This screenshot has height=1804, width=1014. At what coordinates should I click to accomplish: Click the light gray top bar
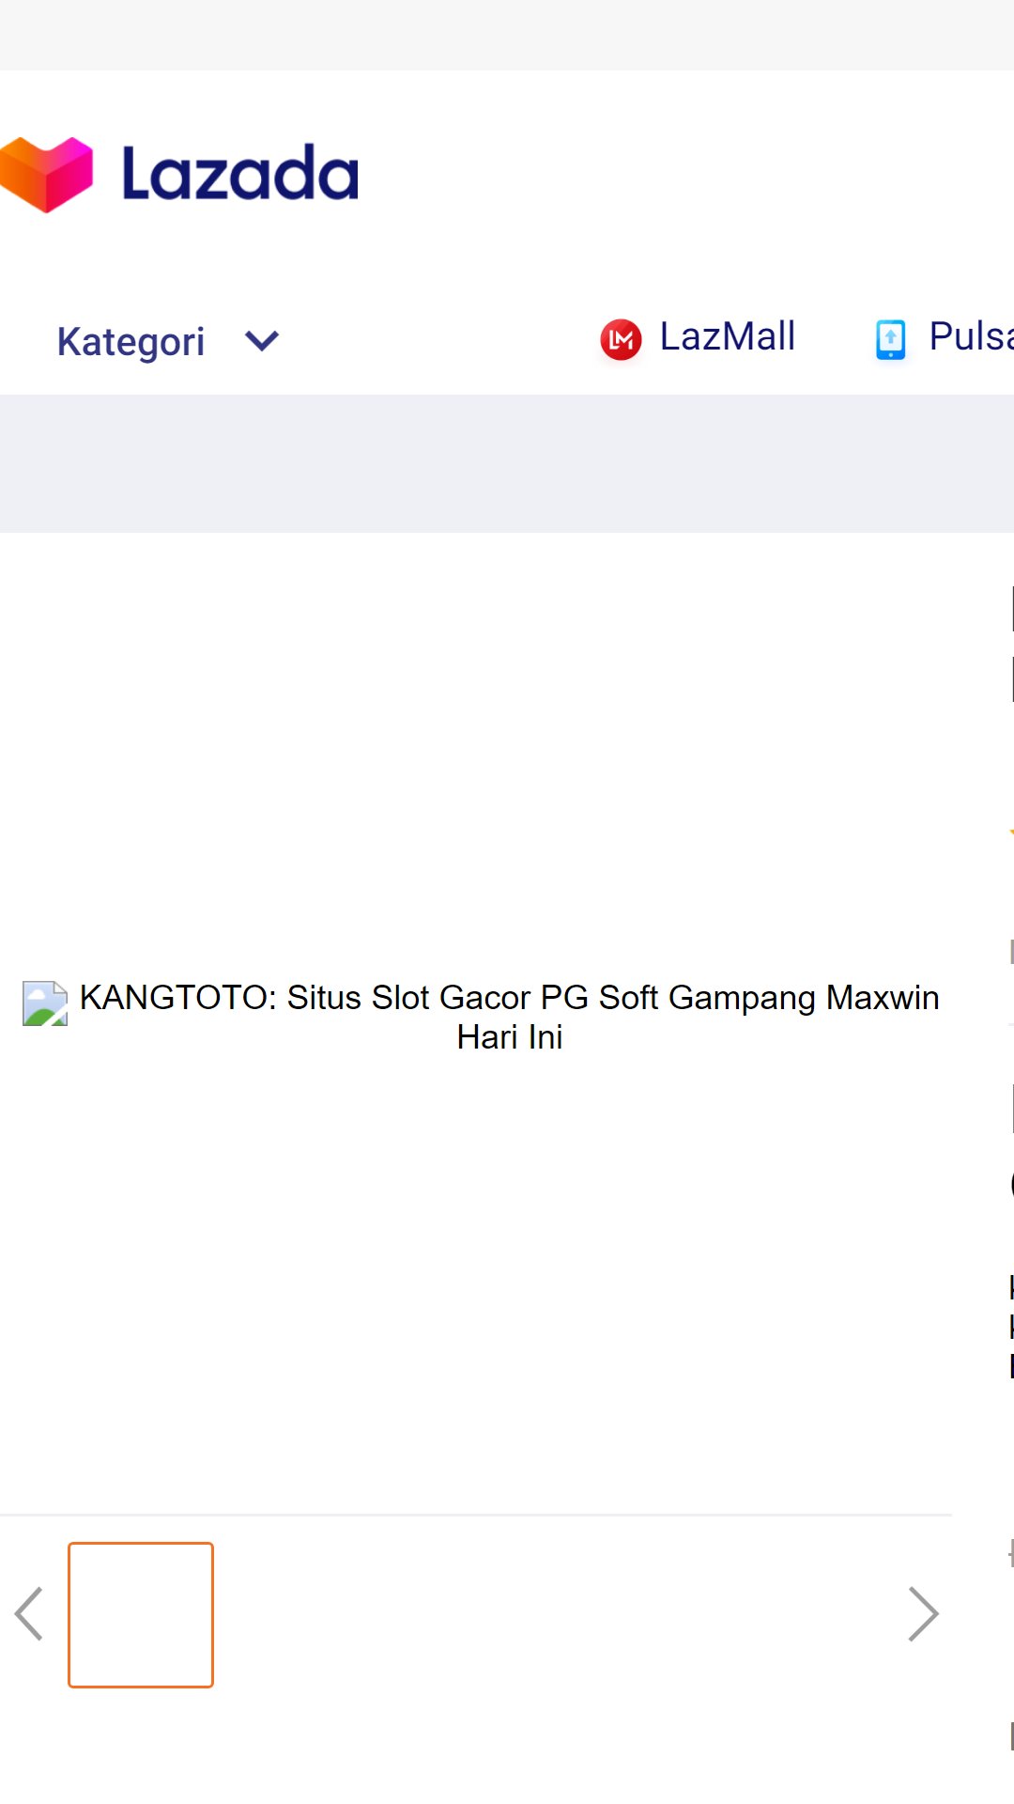click(x=507, y=35)
